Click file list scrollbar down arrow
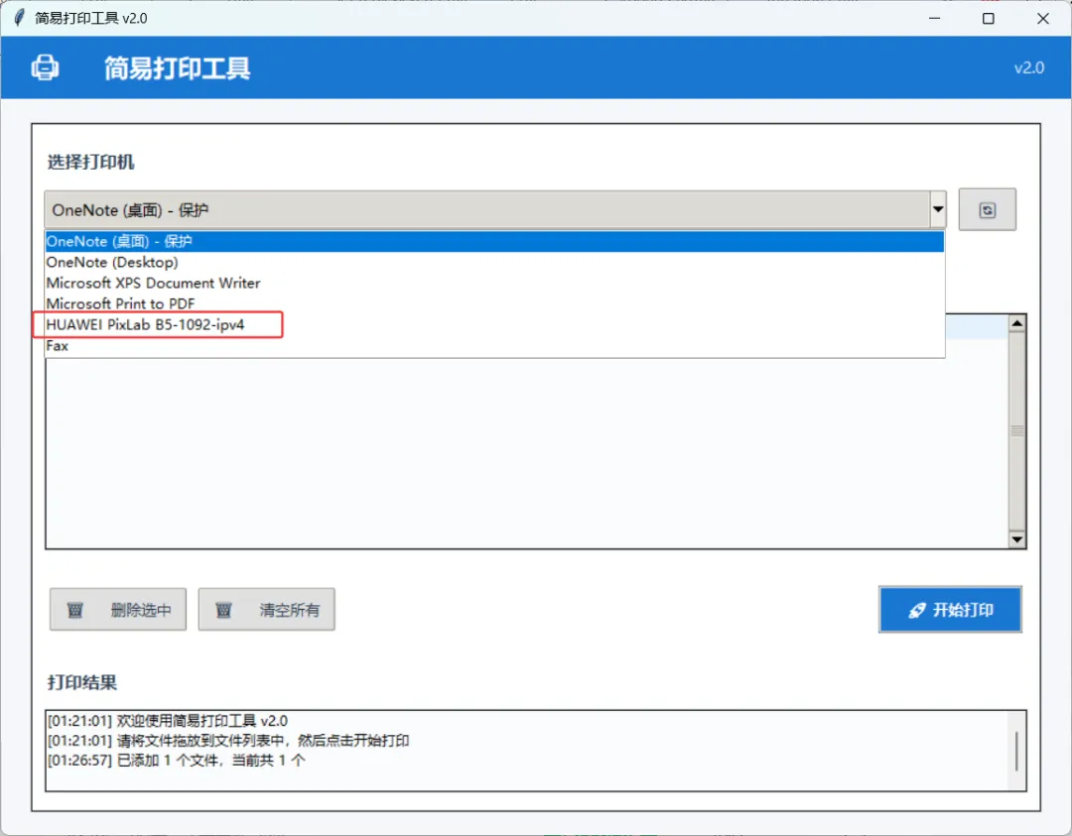Image resolution: width=1072 pixels, height=836 pixels. click(1016, 539)
